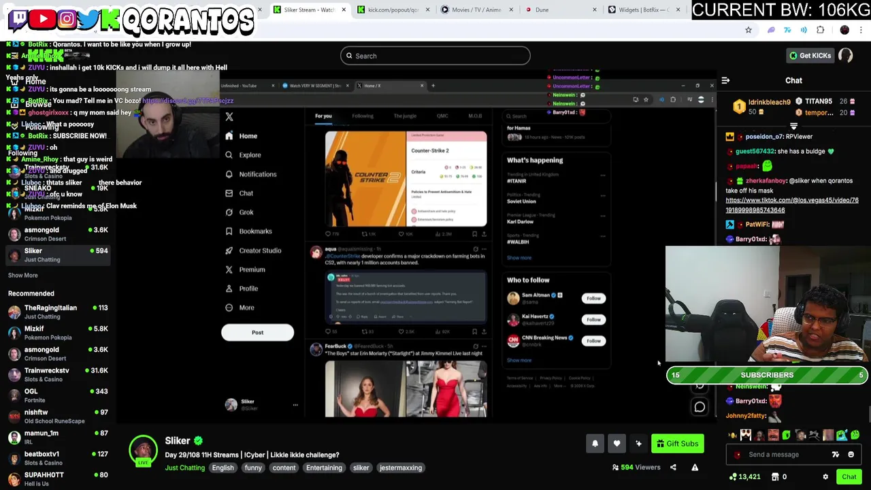Click the Twitter bird logo in overlay
This screenshot has height=490, width=871.
(88, 19)
